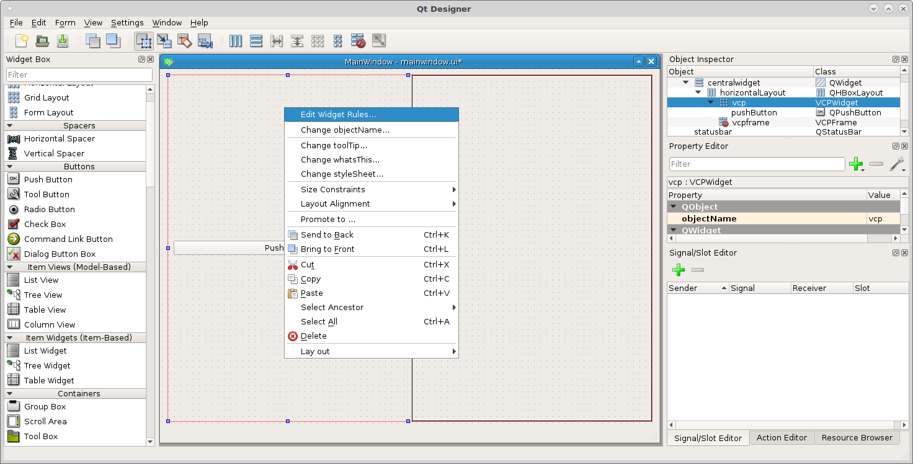Viewport: 913px width, 464px height.
Task: Click Bring to Front toolbar icon
Action: pos(113,41)
